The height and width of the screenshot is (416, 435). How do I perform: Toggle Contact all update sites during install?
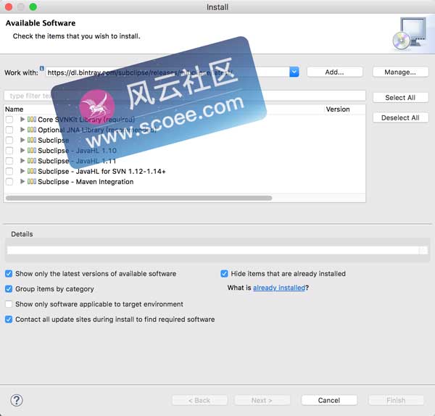point(9,320)
